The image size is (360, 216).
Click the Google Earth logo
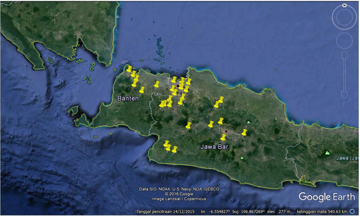[326, 197]
